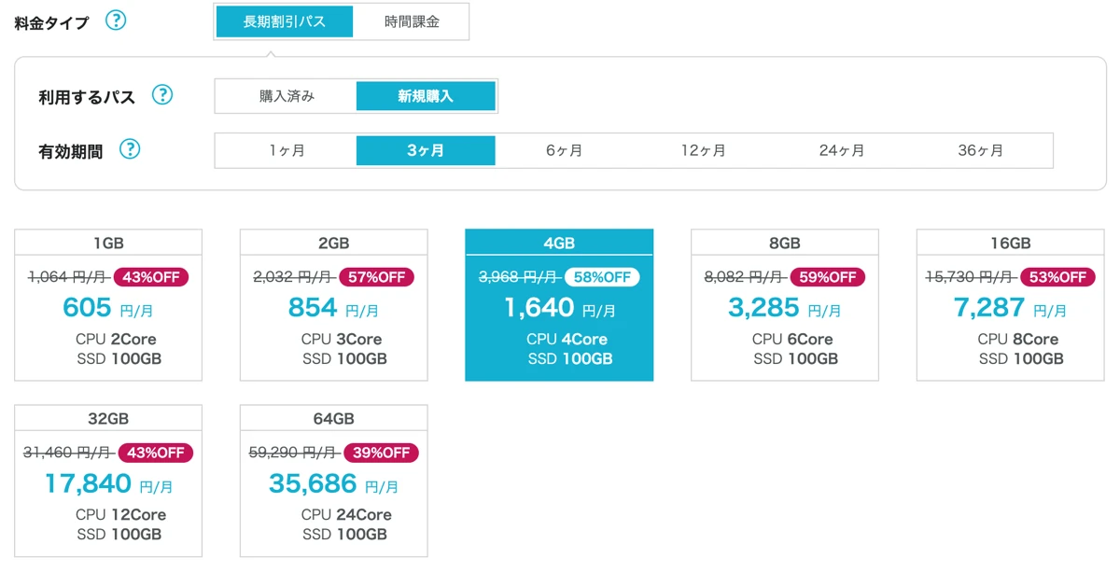Switch to 時間課金 pricing type

click(x=412, y=21)
